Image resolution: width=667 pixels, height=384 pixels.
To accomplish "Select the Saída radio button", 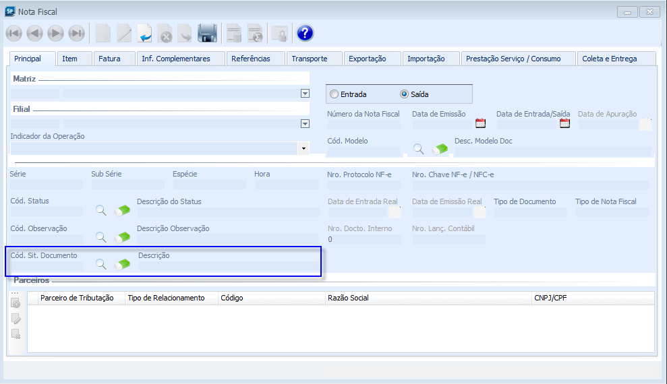I will coord(405,94).
